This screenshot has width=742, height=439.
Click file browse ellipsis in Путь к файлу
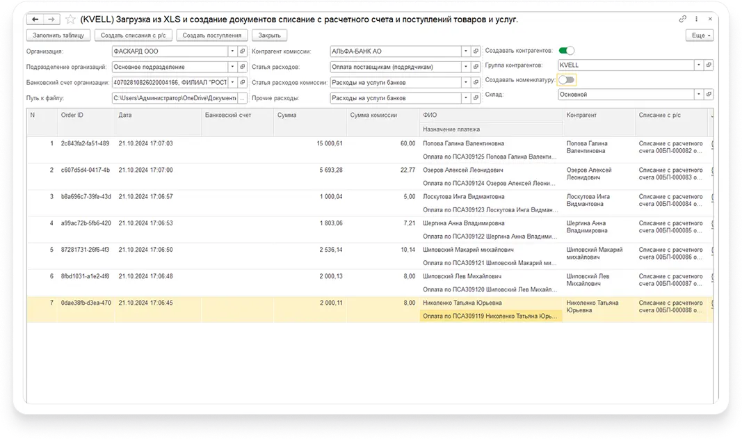[242, 98]
